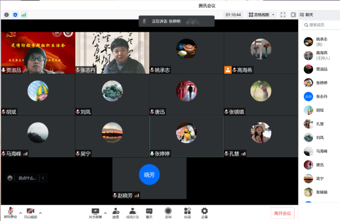The image size is (340, 221).
Task: Open the 应用 apps icon
Action: pyautogui.click(x=187, y=212)
